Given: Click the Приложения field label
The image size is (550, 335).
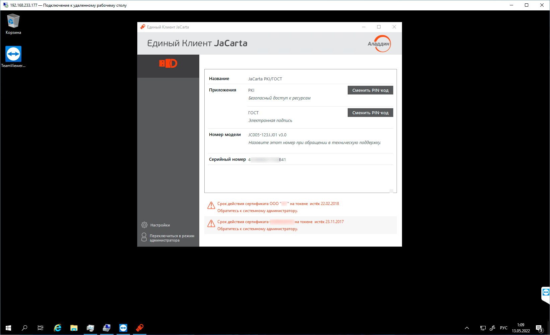Looking at the screenshot, I should pyautogui.click(x=222, y=90).
